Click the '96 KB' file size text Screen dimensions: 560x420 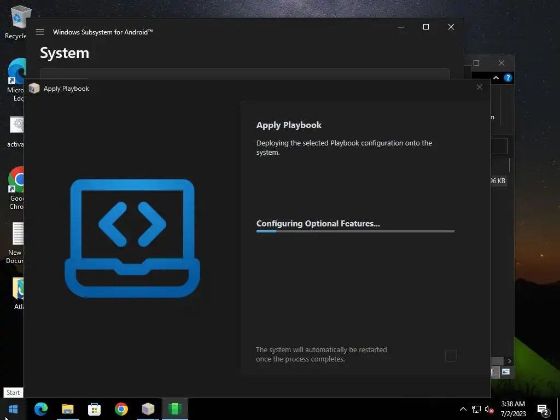[498, 180]
